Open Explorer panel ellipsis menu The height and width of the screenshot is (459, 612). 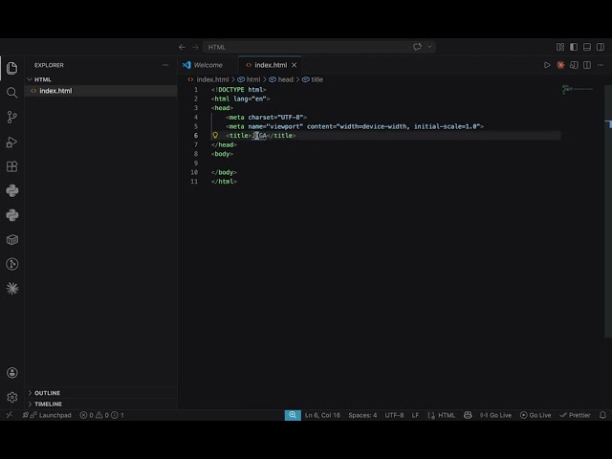tap(165, 65)
